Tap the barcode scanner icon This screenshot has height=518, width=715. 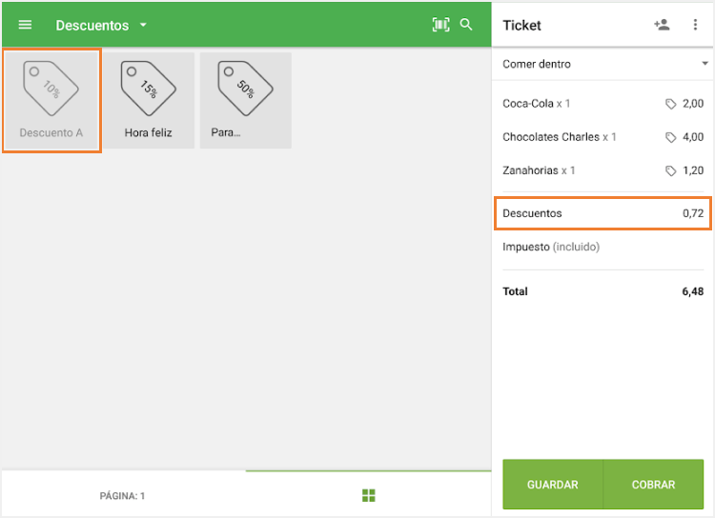(x=440, y=25)
